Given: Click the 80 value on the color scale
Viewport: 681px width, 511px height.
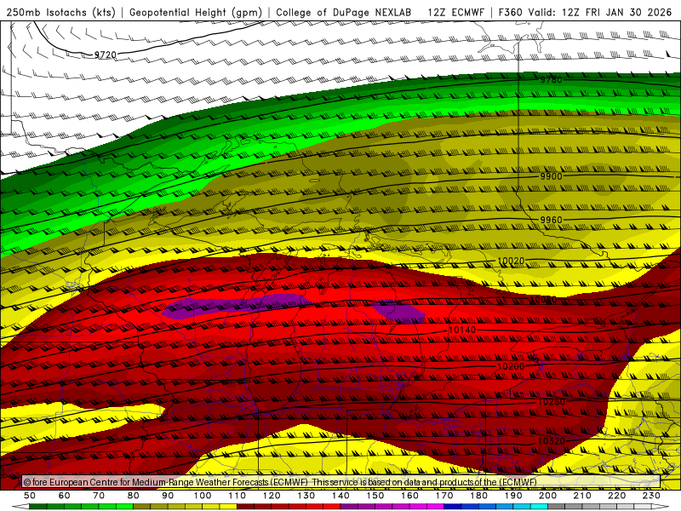Looking at the screenshot, I should point(134,496).
